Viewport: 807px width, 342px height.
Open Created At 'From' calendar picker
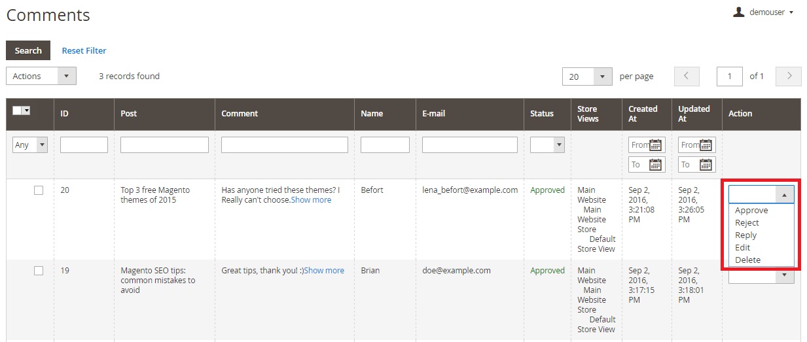click(x=656, y=145)
